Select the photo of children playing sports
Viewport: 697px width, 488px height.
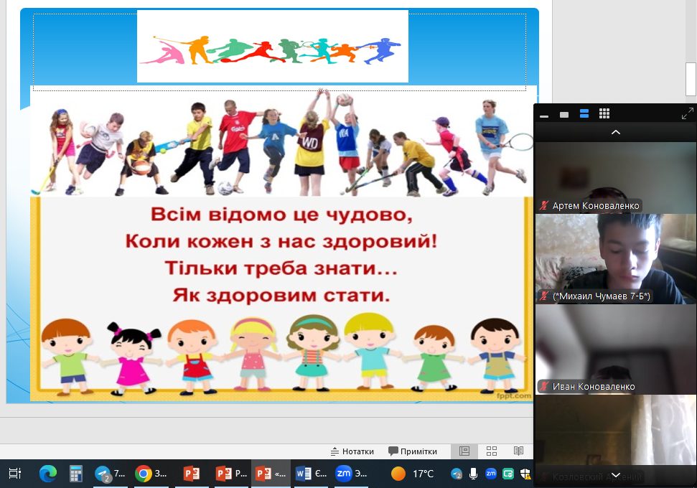(284, 141)
